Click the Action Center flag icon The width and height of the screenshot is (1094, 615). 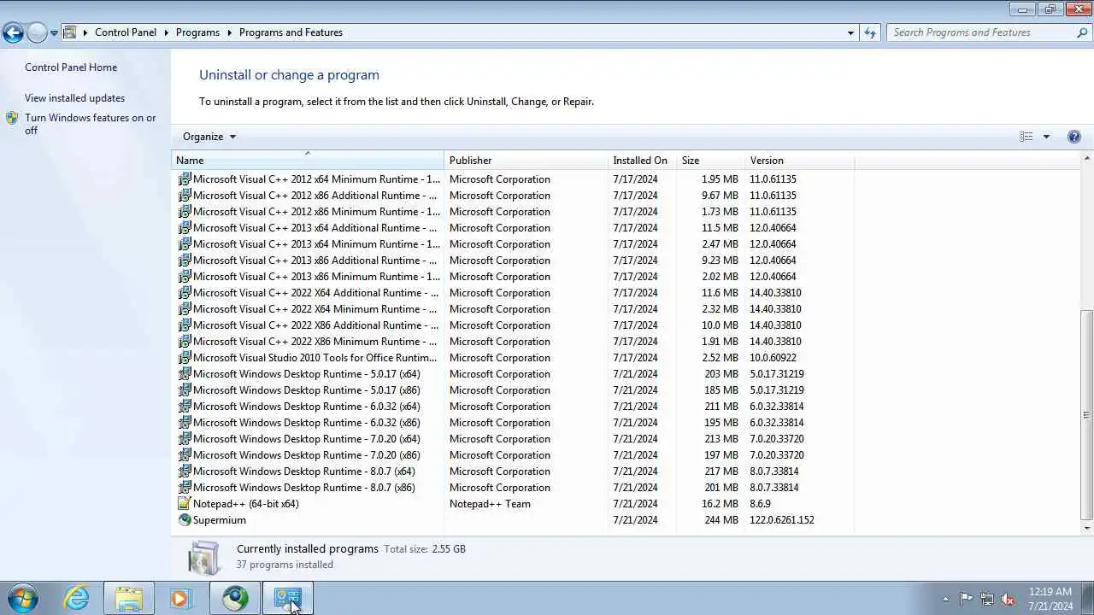tap(966, 599)
